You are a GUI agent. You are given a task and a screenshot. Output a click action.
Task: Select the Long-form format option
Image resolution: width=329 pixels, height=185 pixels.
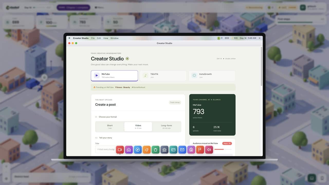pyautogui.click(x=166, y=127)
